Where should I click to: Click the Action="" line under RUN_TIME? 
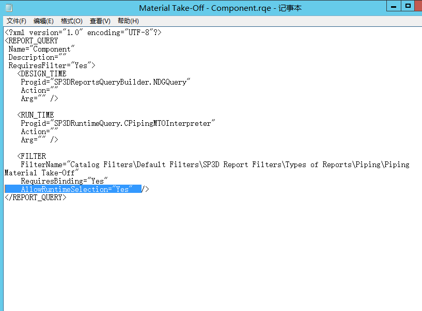point(39,132)
